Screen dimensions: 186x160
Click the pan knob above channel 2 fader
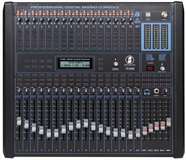[26, 91]
